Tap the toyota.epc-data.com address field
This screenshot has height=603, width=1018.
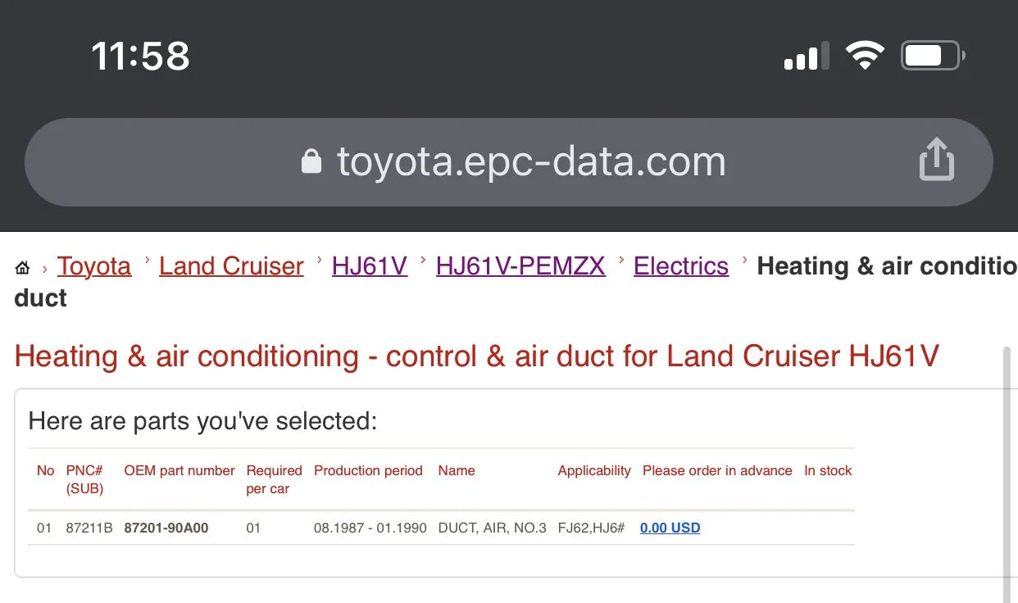[x=508, y=161]
